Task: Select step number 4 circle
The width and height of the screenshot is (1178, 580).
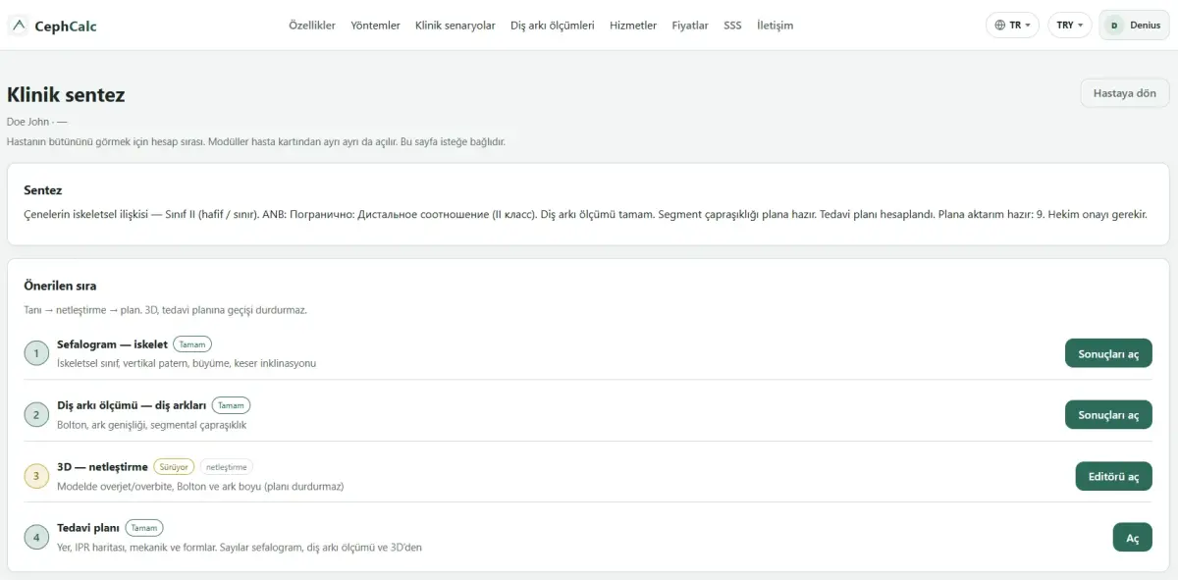Action: tap(36, 538)
